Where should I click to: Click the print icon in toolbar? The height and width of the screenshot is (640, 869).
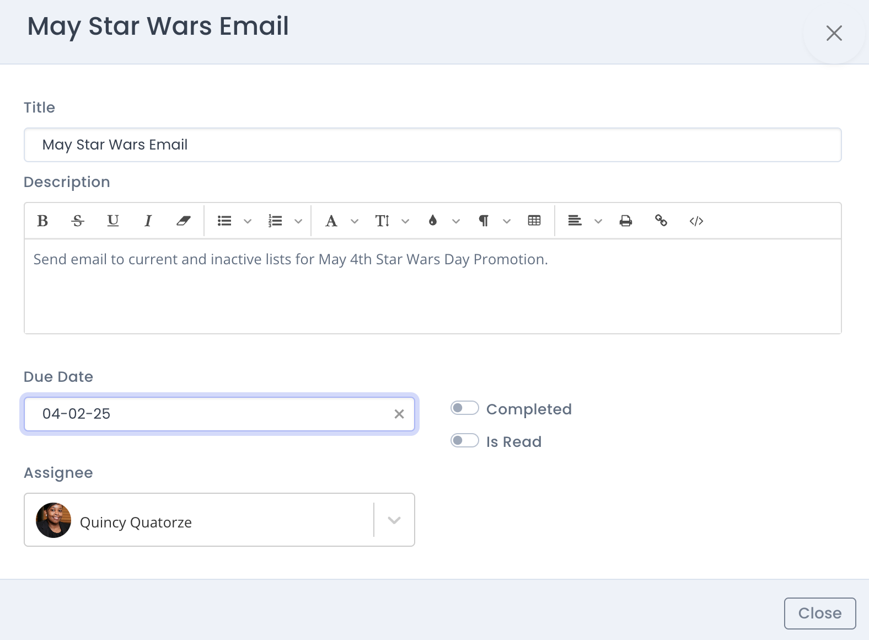[625, 221]
